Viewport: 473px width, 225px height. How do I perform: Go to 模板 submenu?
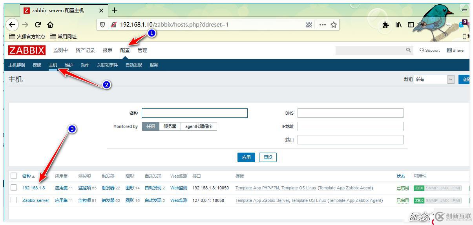click(x=37, y=65)
